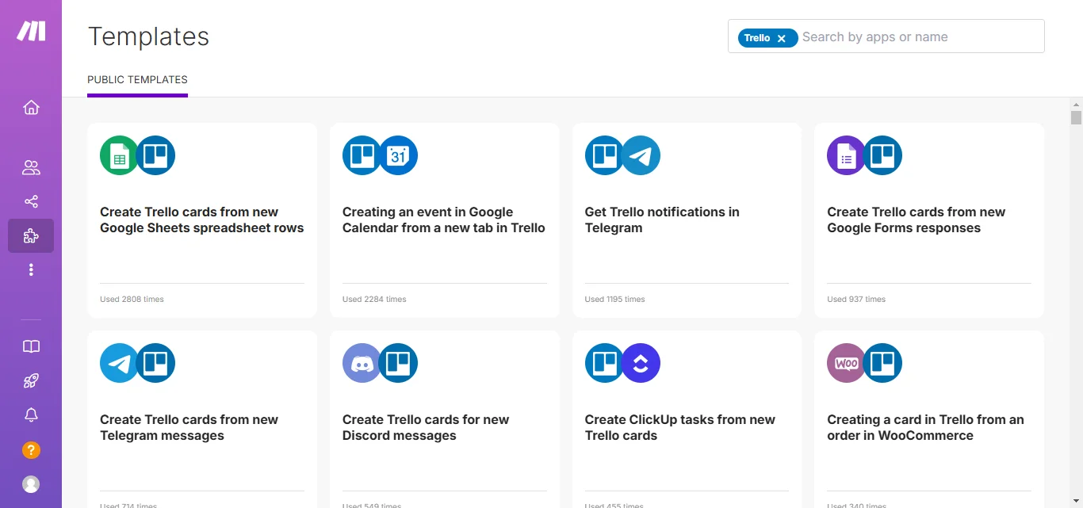Open the Get Trello notifications in Telegram template
The width and height of the screenshot is (1083, 508).
(x=661, y=220)
